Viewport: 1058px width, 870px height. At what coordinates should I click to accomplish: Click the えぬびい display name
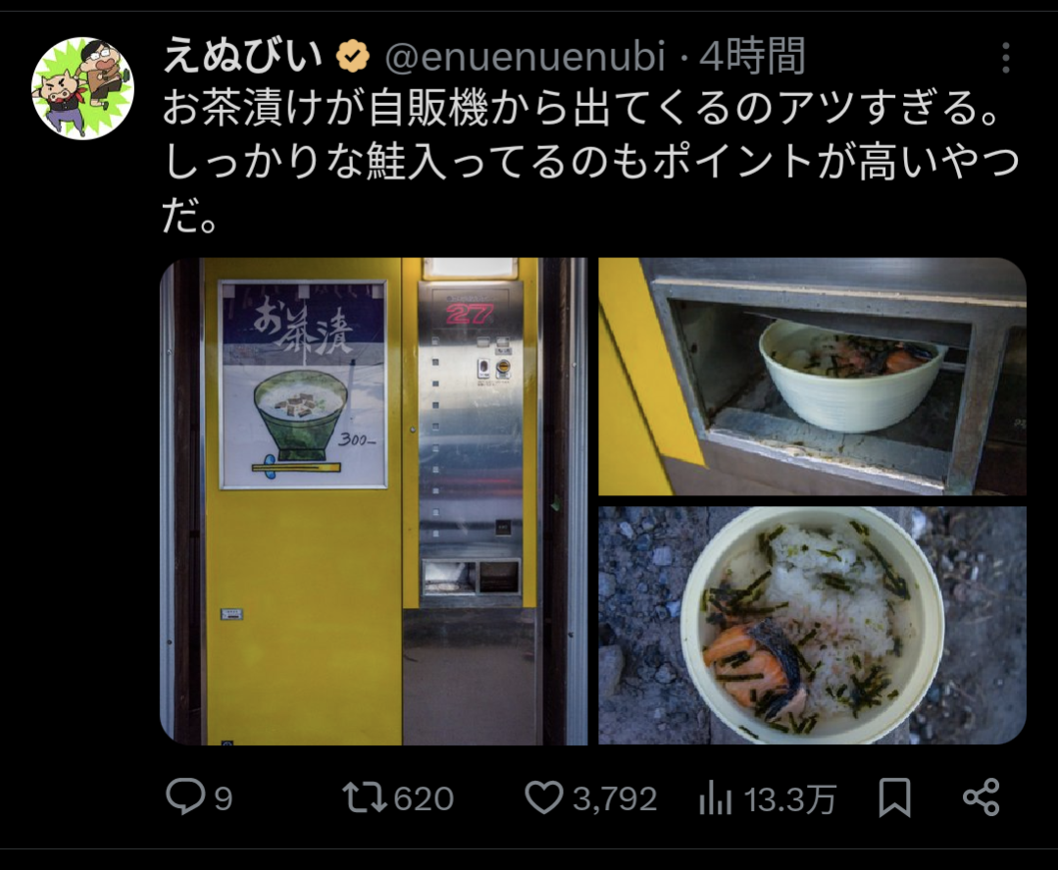pos(243,56)
